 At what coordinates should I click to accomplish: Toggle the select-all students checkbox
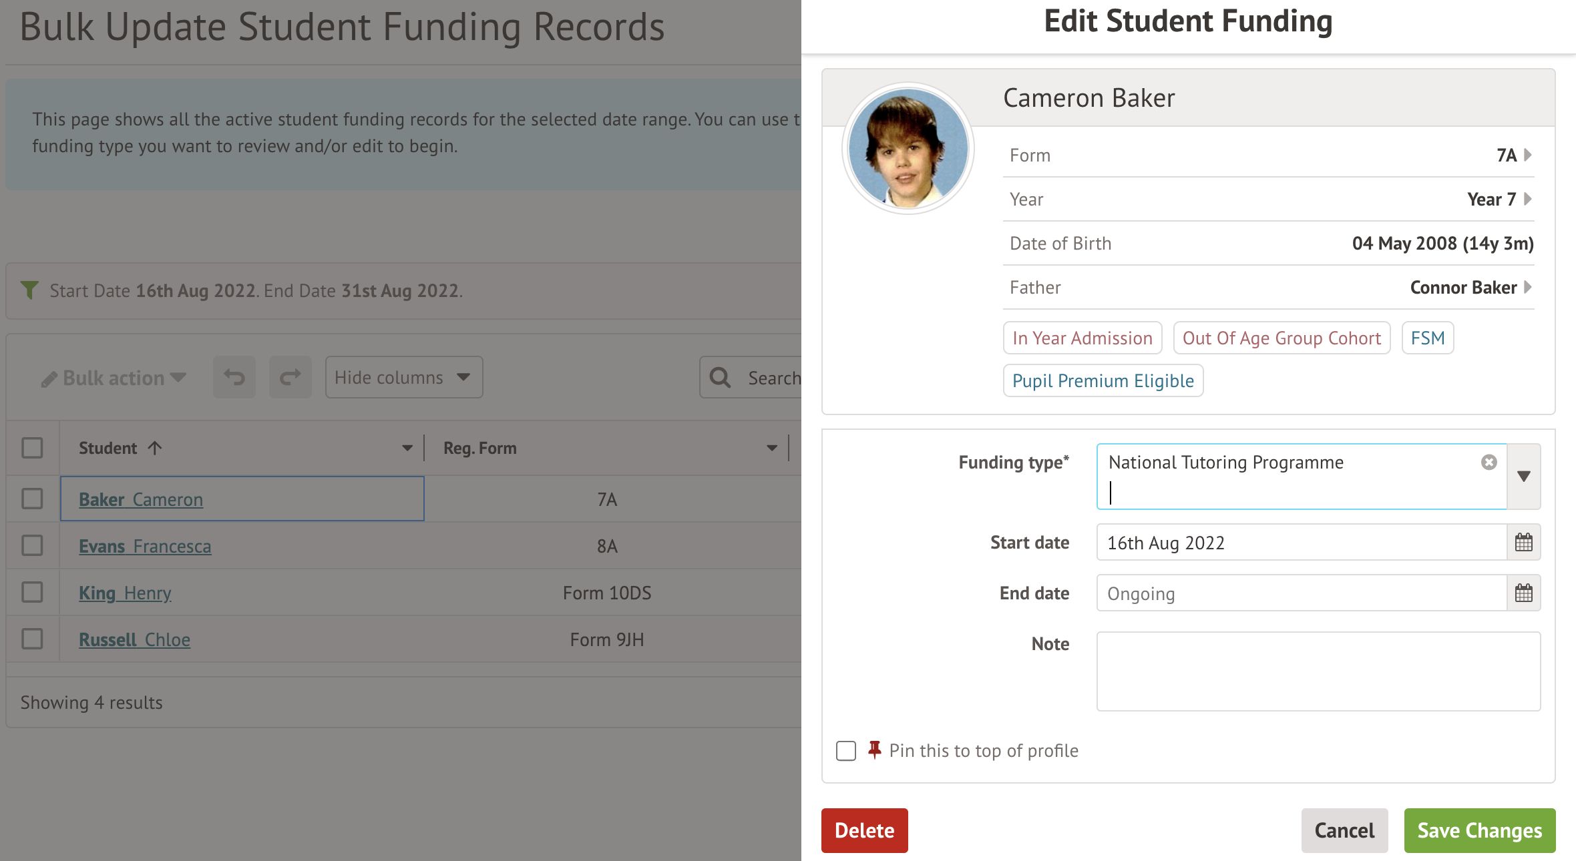[32, 448]
